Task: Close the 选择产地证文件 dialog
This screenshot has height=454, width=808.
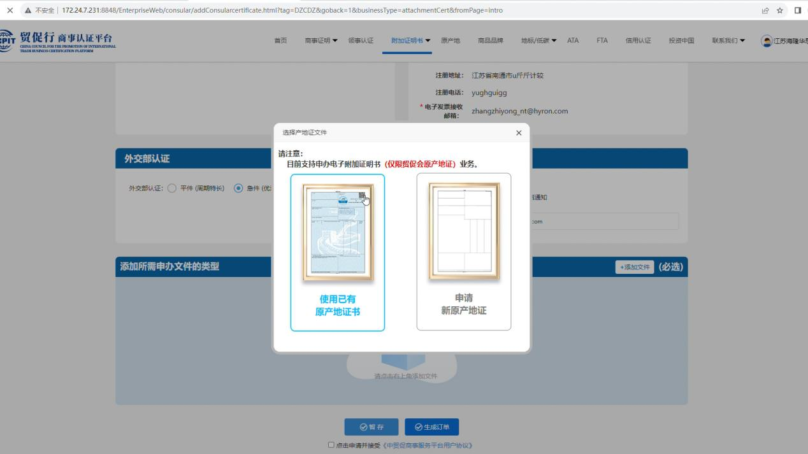Action: [x=518, y=133]
